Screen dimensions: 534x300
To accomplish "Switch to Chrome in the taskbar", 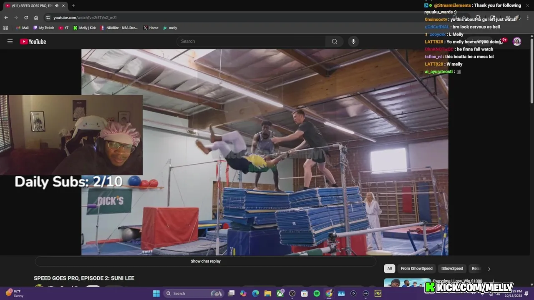I will pyautogui.click(x=329, y=293).
